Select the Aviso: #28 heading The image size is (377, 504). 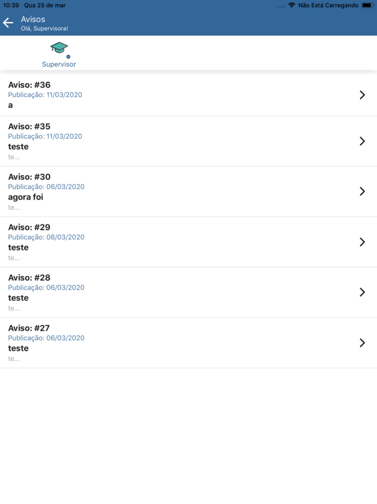[29, 278]
